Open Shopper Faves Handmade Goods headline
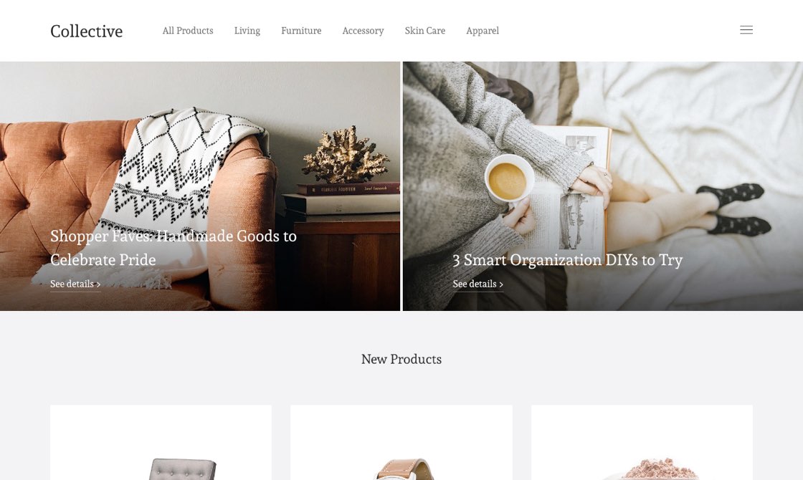Image resolution: width=803 pixels, height=480 pixels. click(x=174, y=248)
